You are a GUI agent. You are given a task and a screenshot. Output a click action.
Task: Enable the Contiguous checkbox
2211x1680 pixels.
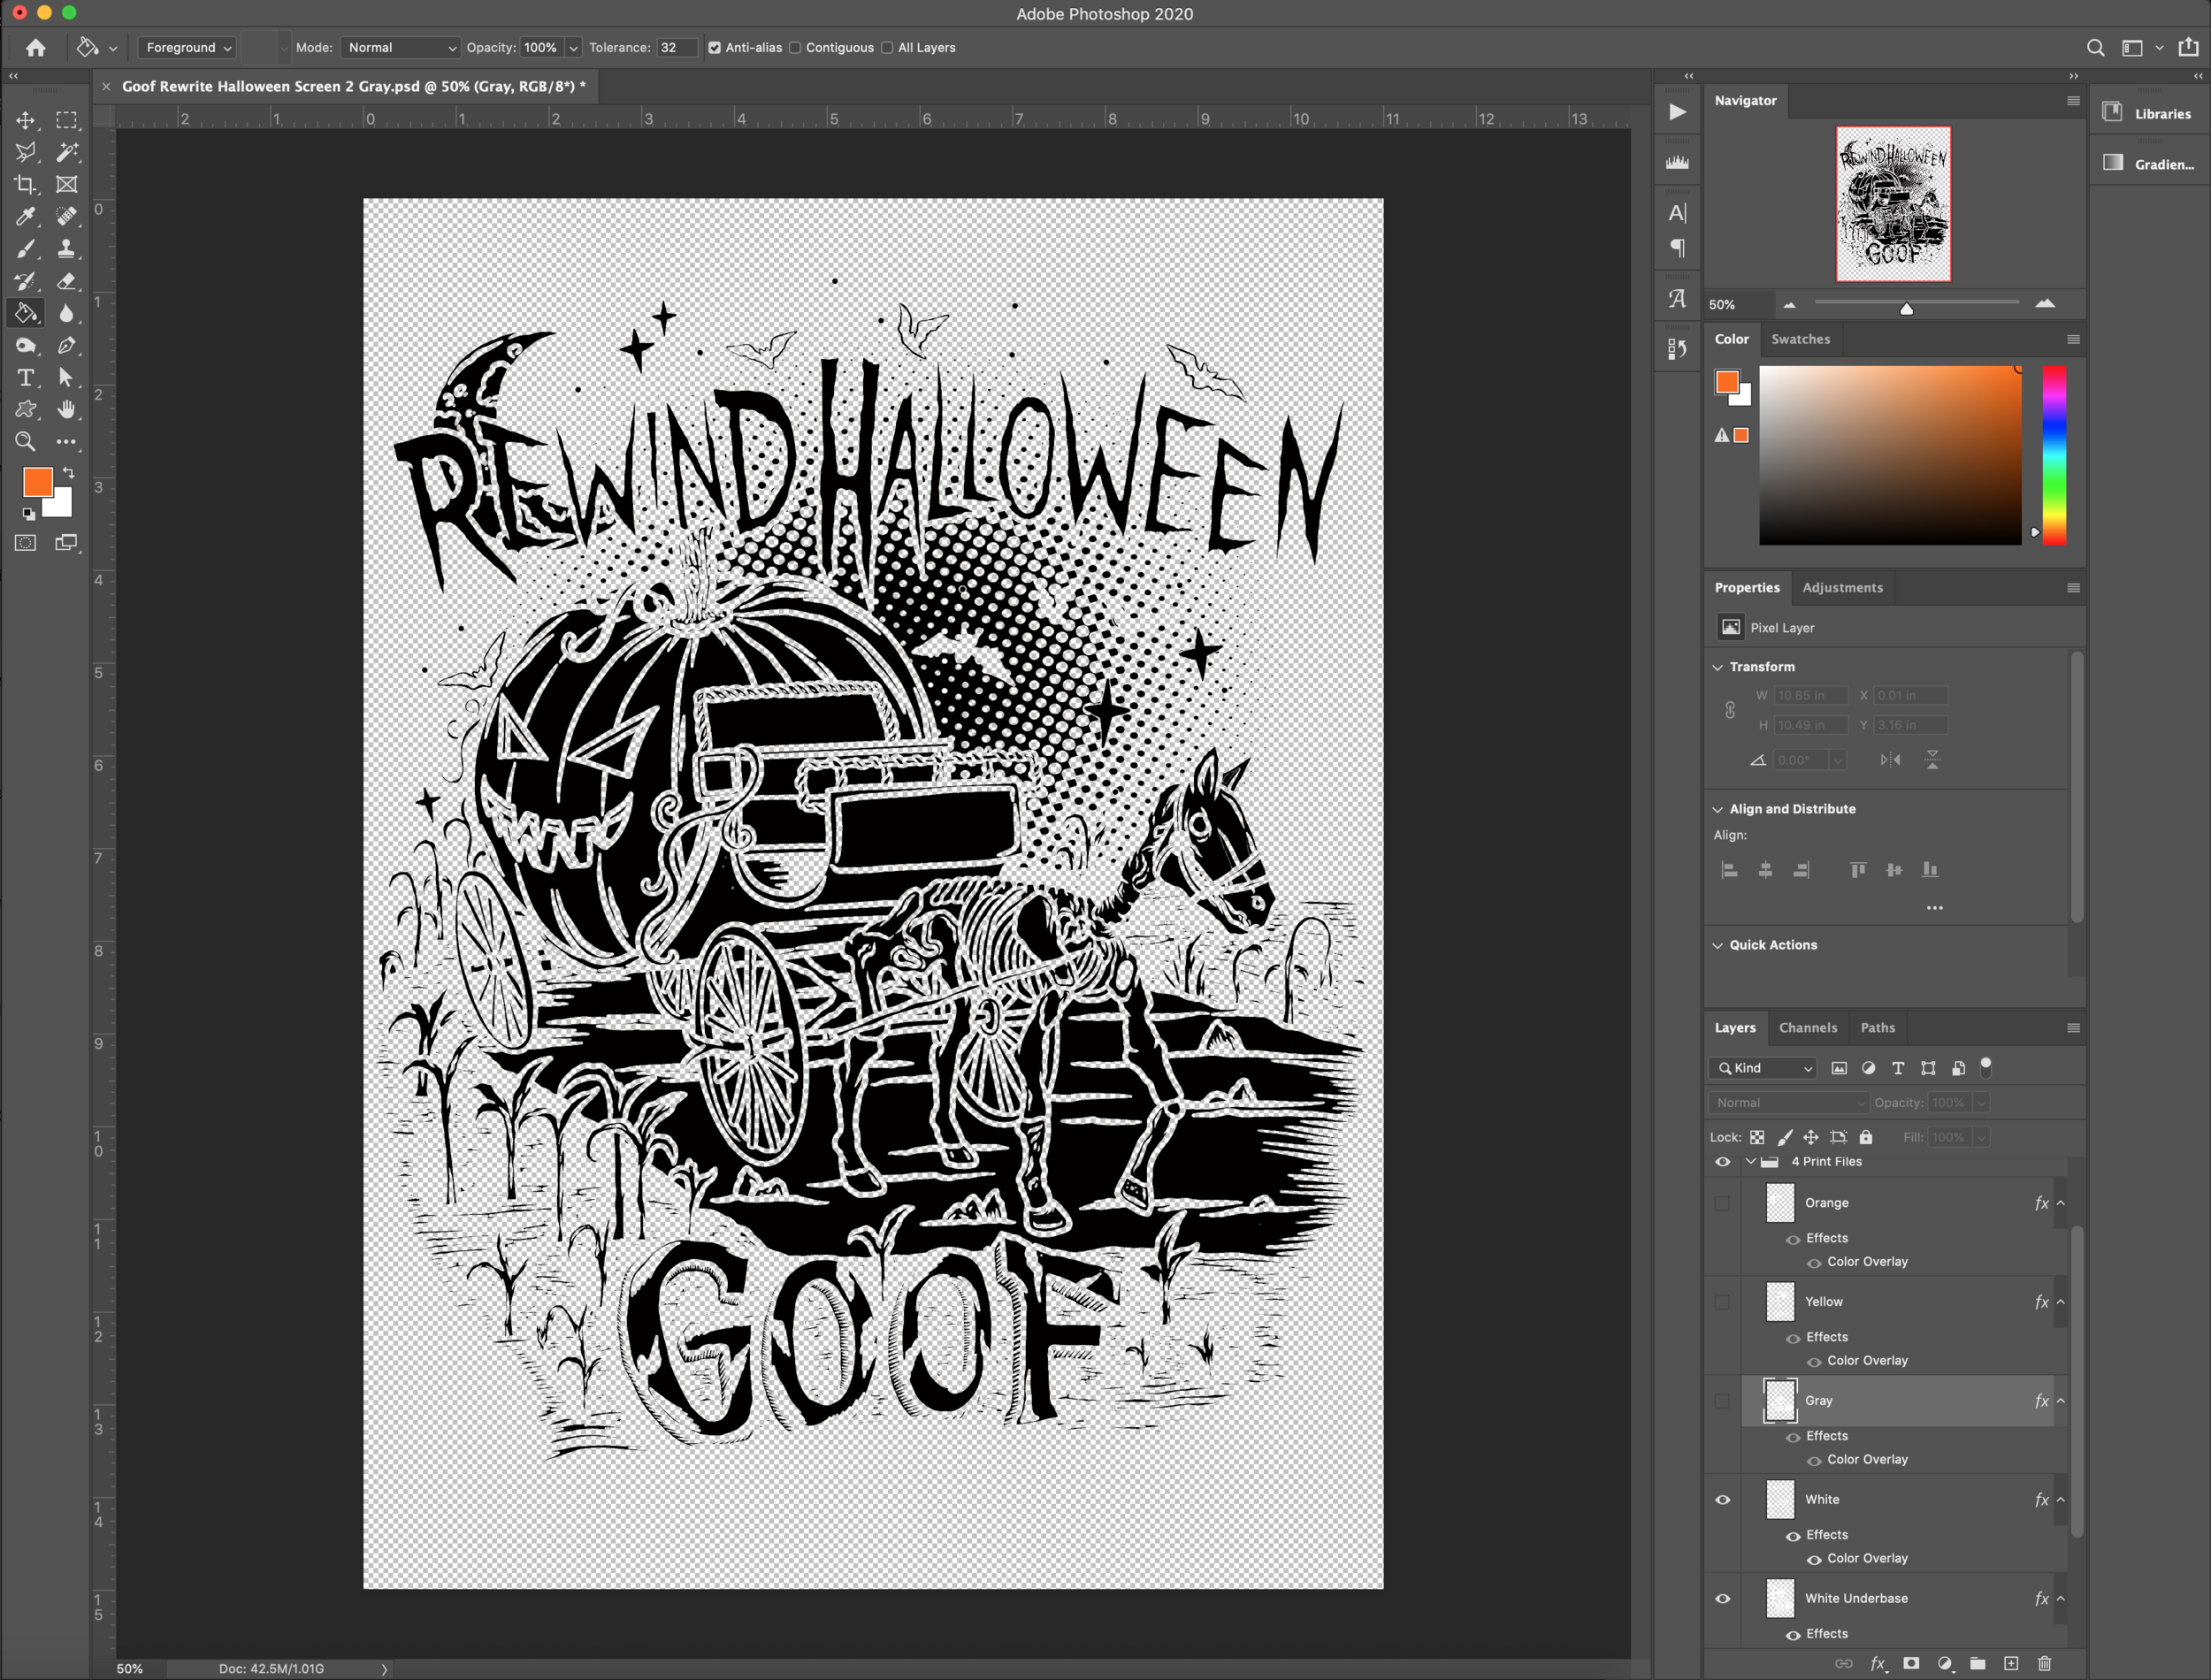pos(795,47)
